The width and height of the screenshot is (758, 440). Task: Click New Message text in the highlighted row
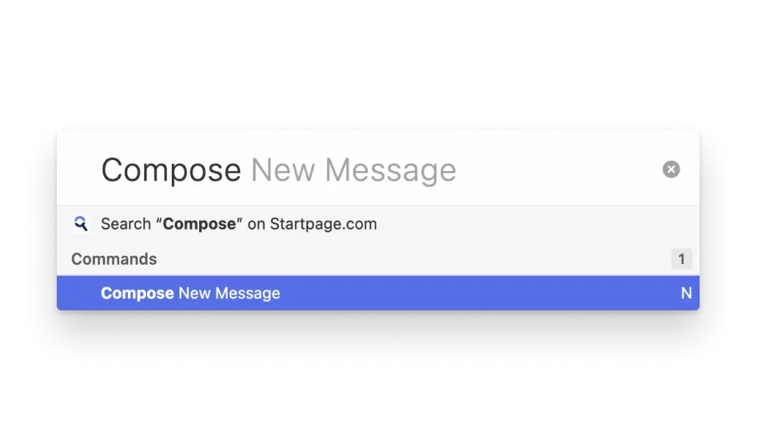point(229,294)
